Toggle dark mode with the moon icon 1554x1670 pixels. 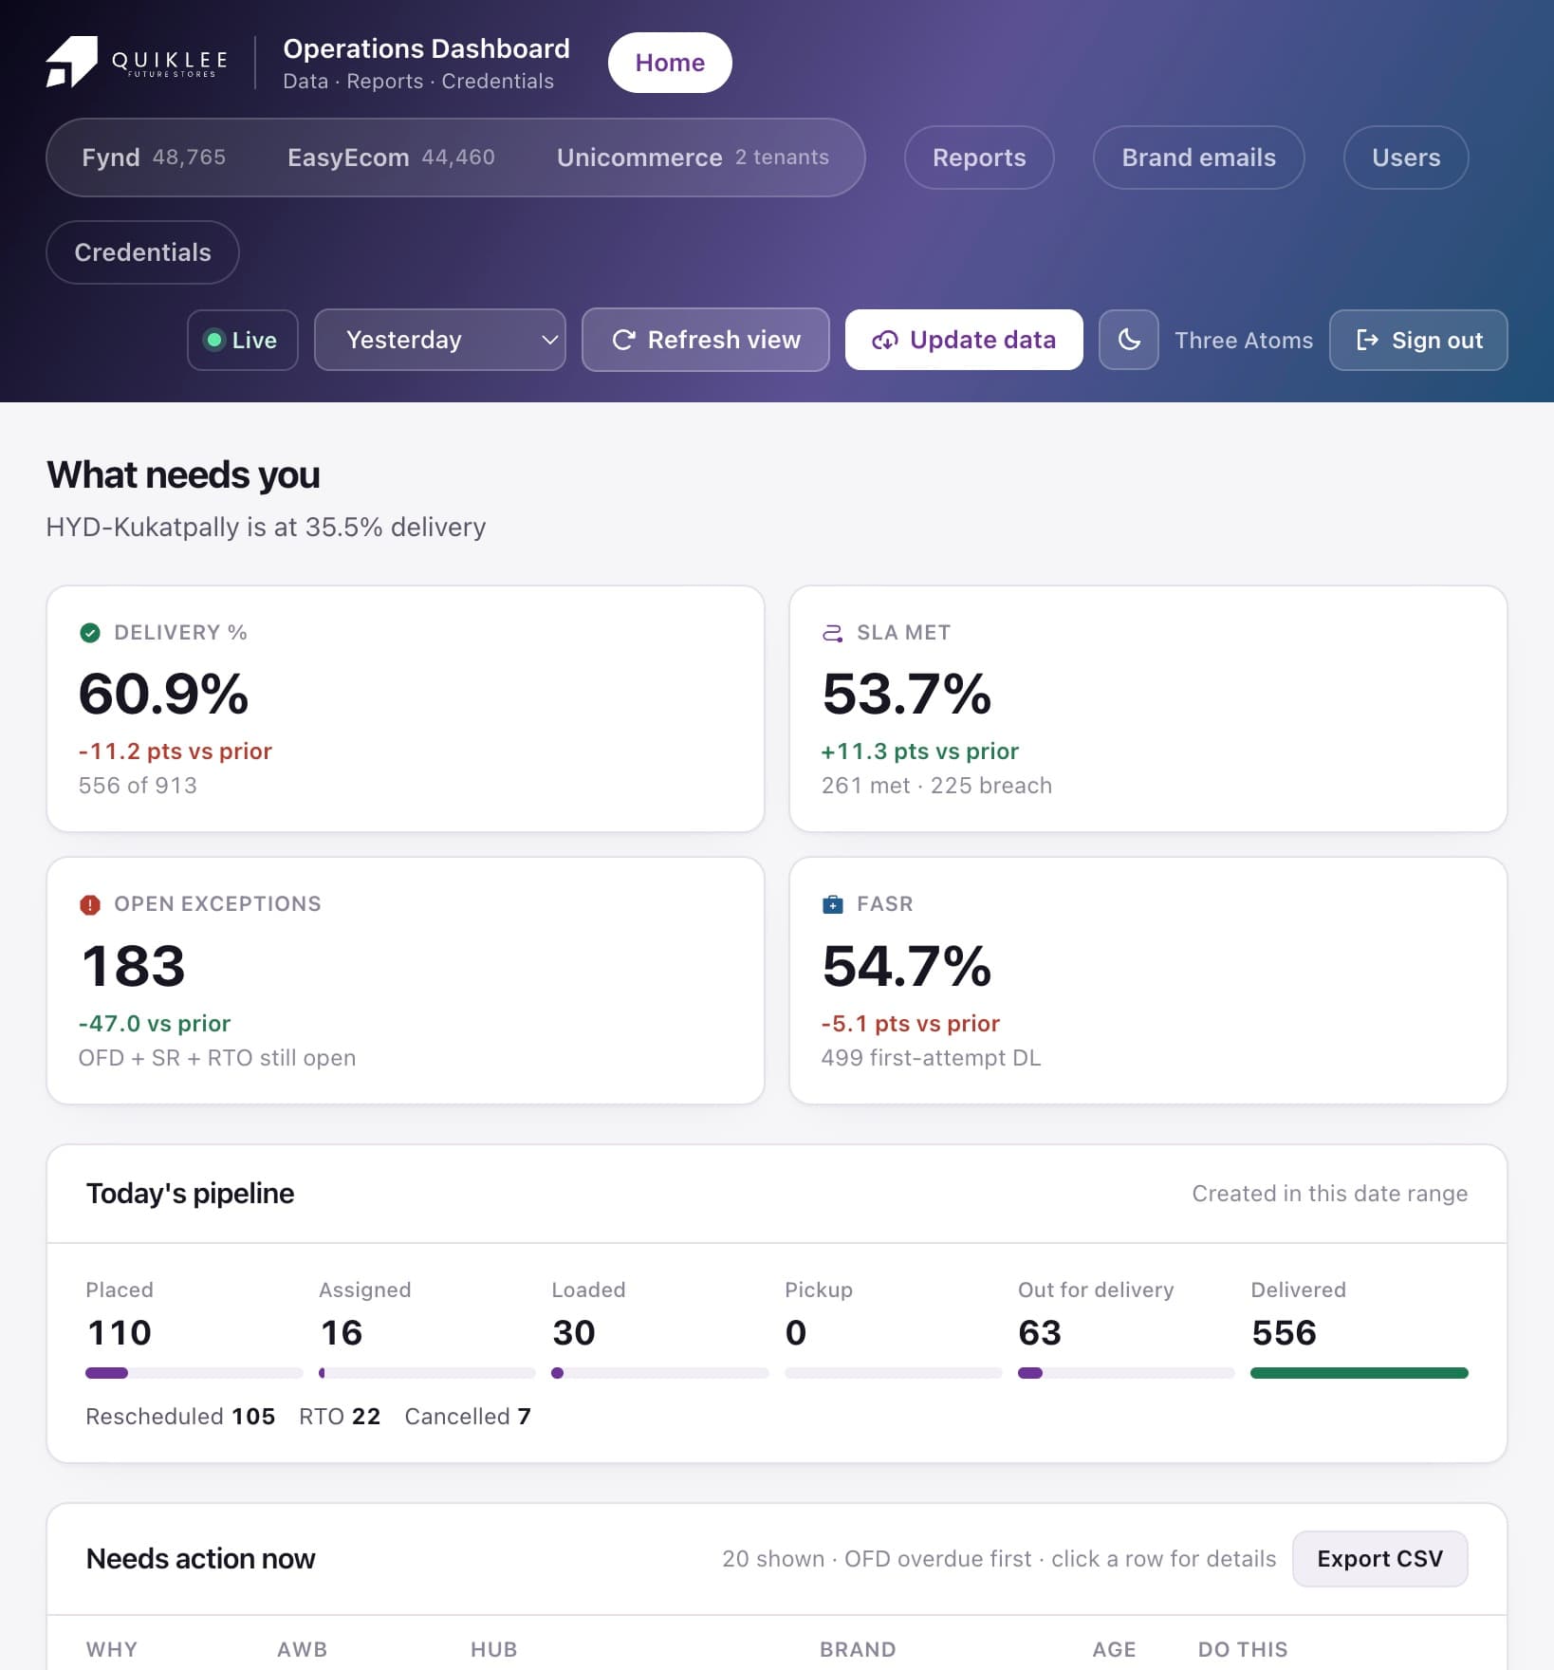tap(1128, 340)
